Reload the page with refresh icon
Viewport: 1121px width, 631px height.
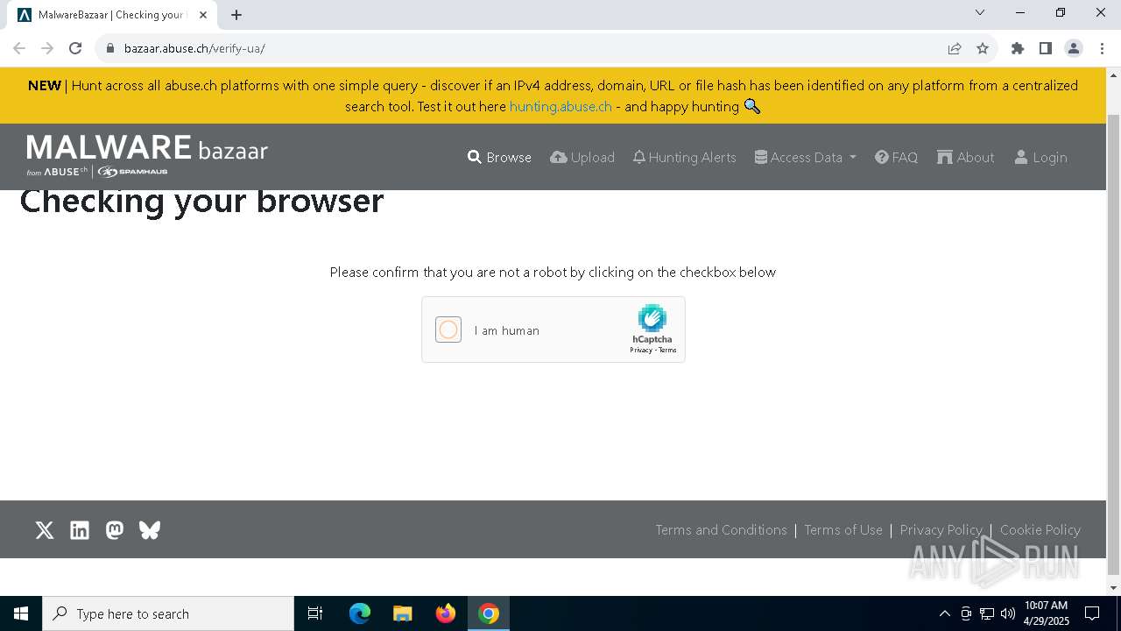pyautogui.click(x=75, y=48)
